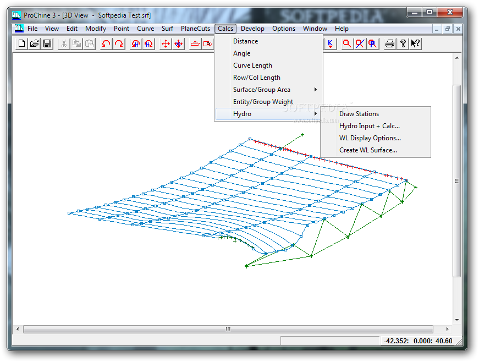Image resolution: width=479 pixels, height=362 pixels.
Task: Select Entity/Group Weight entry
Action: pyautogui.click(x=269, y=102)
